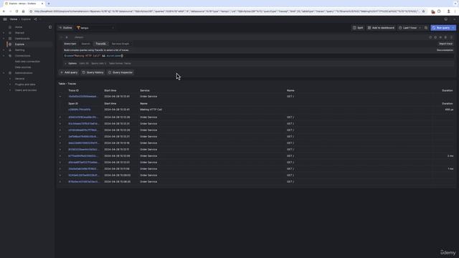Viewport: 459px width, 258px height.
Task: Open Add new connection in sidebar
Action: (x=27, y=62)
